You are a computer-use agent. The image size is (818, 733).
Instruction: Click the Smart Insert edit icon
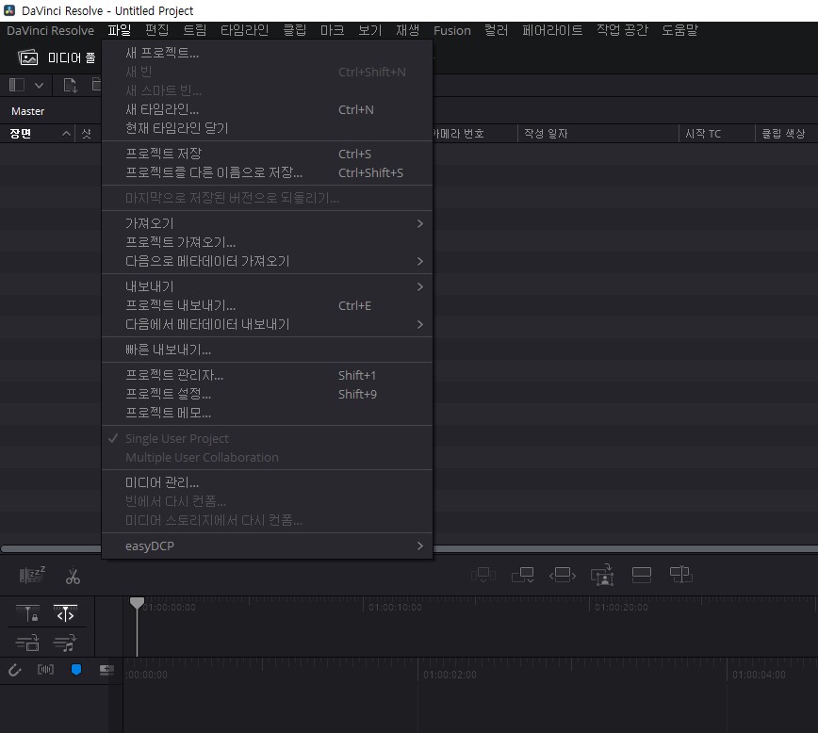[x=483, y=575]
